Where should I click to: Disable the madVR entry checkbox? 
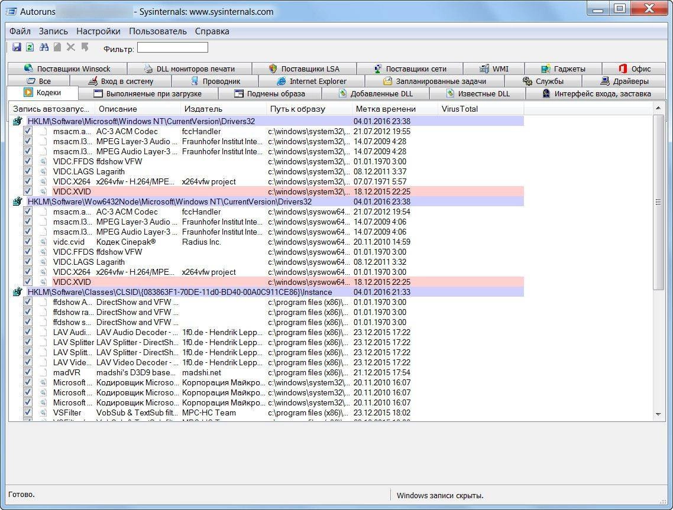click(27, 372)
